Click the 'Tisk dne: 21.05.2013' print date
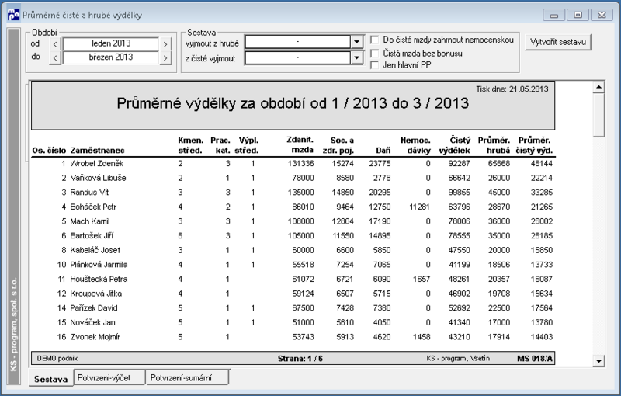Viewport: 621px width, 396px height. (x=512, y=89)
